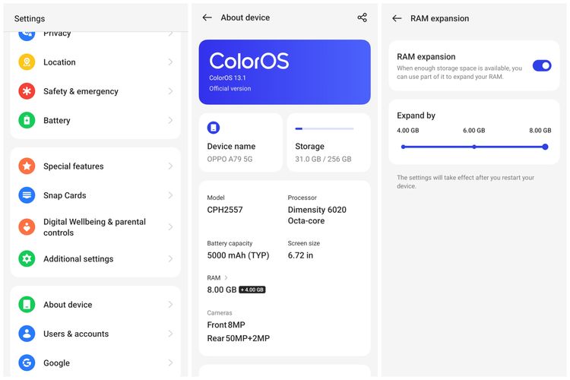Tap the Special features star icon
This screenshot has width=570, height=380.
pyautogui.click(x=27, y=166)
